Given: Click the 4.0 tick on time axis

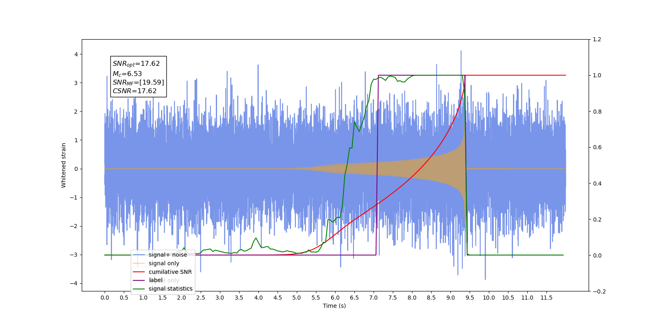Looking at the screenshot, I should [258, 298].
